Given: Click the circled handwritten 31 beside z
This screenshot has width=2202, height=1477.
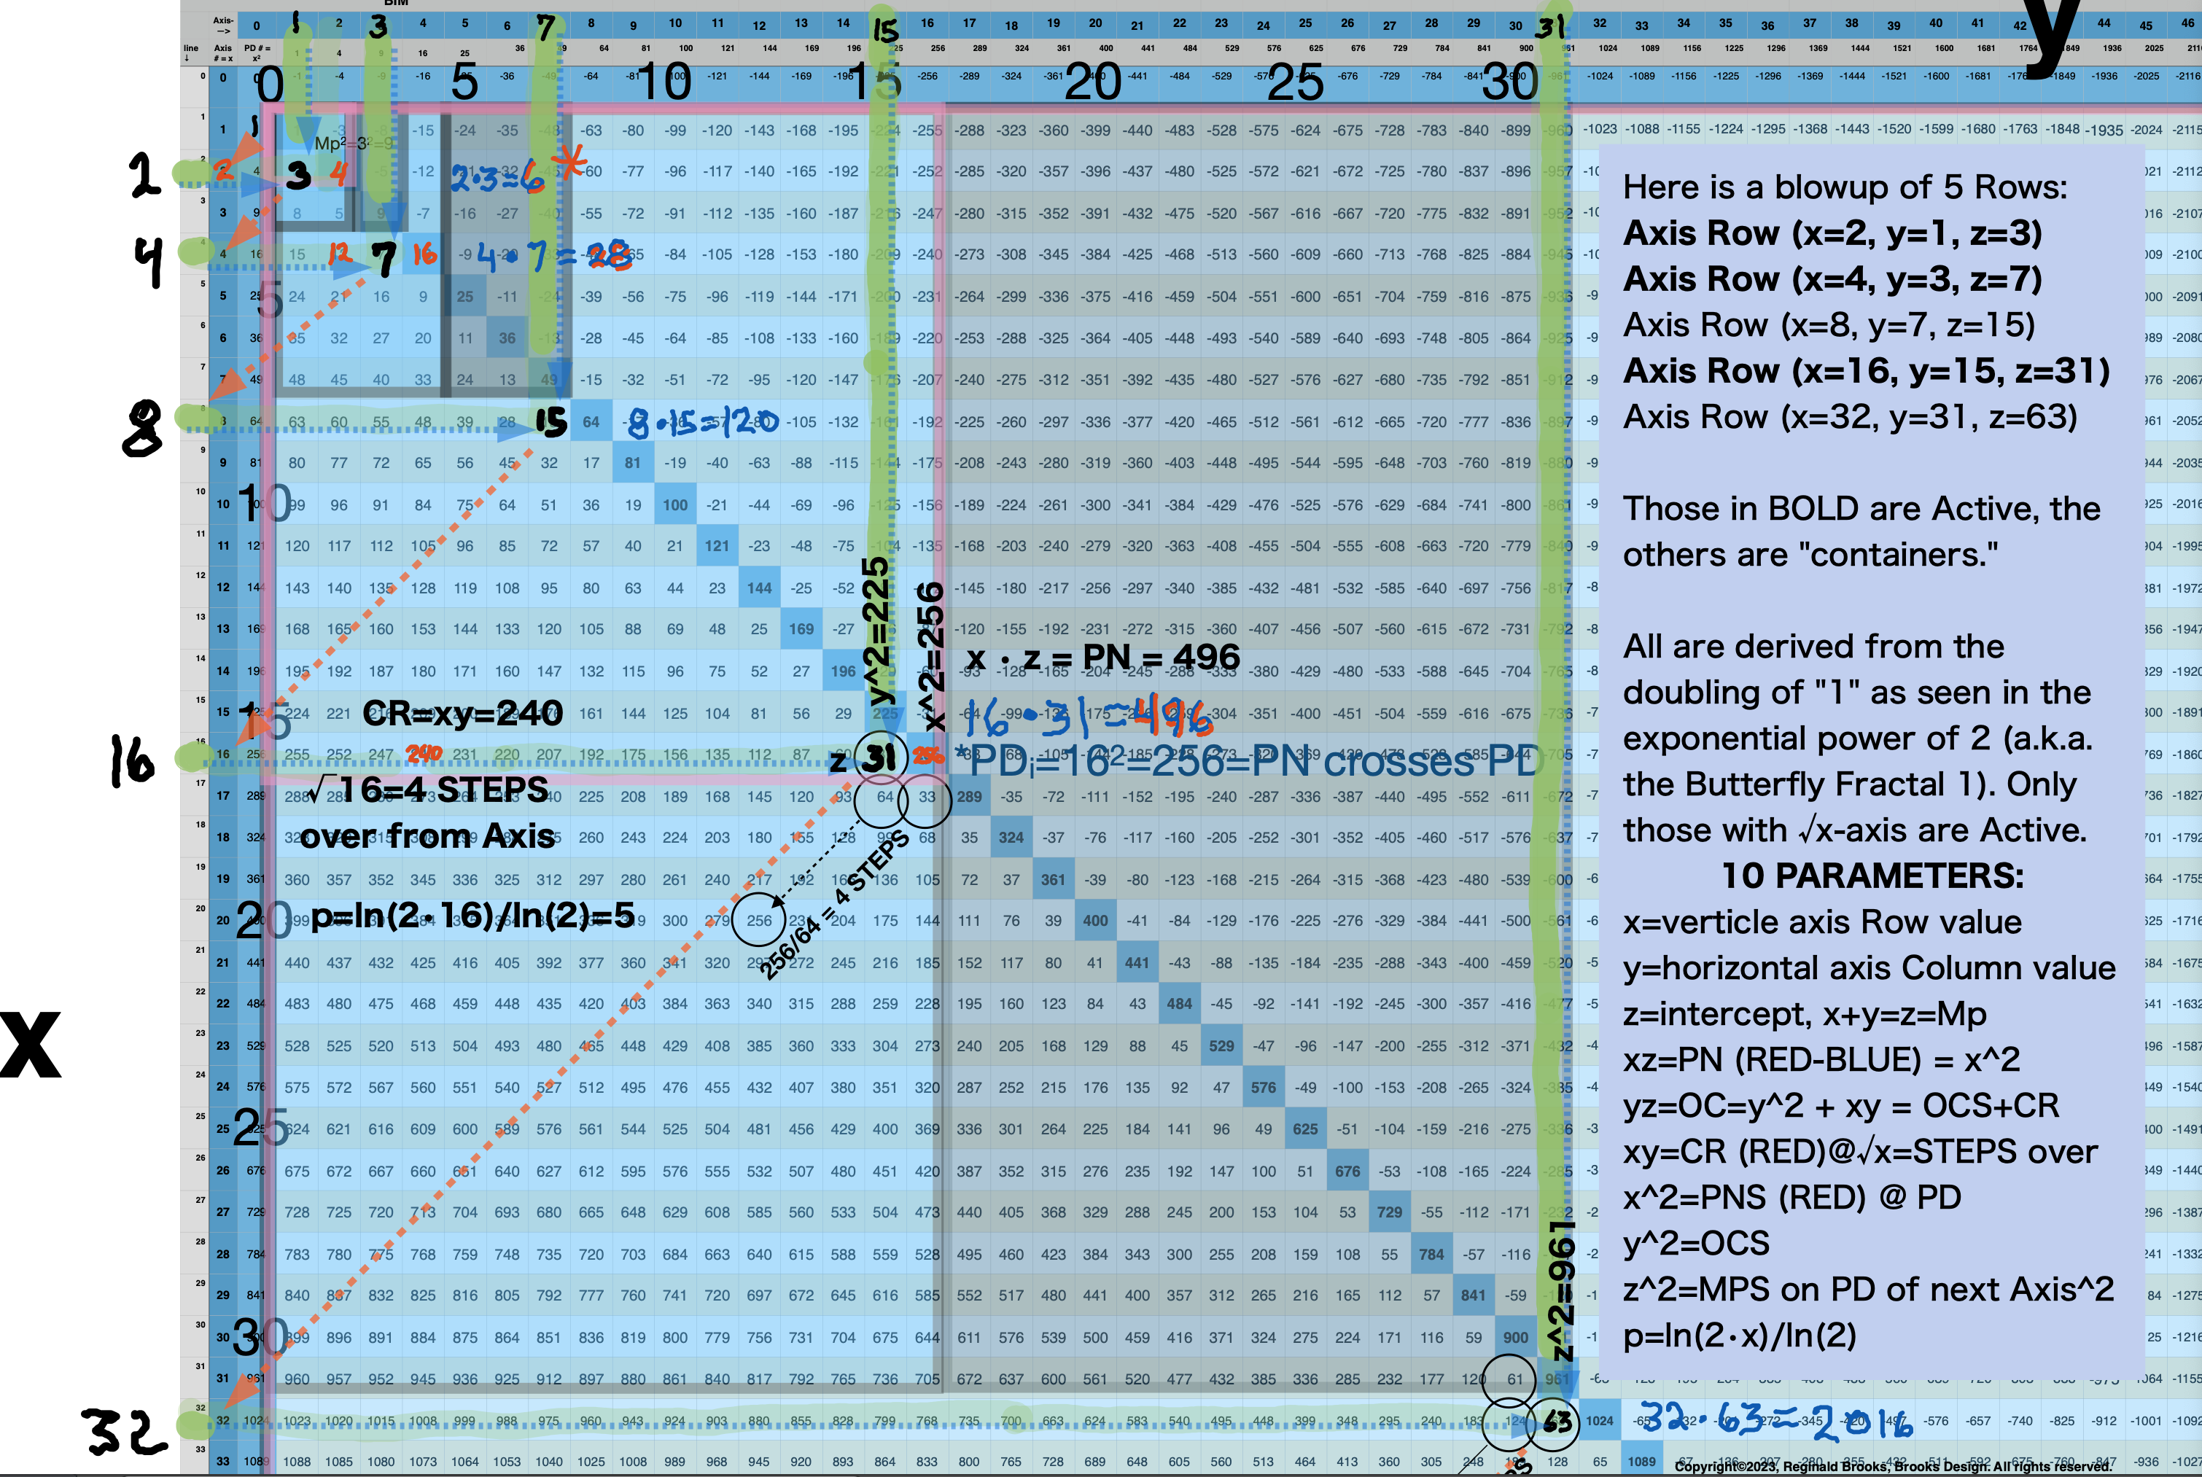Looking at the screenshot, I should 879,757.
